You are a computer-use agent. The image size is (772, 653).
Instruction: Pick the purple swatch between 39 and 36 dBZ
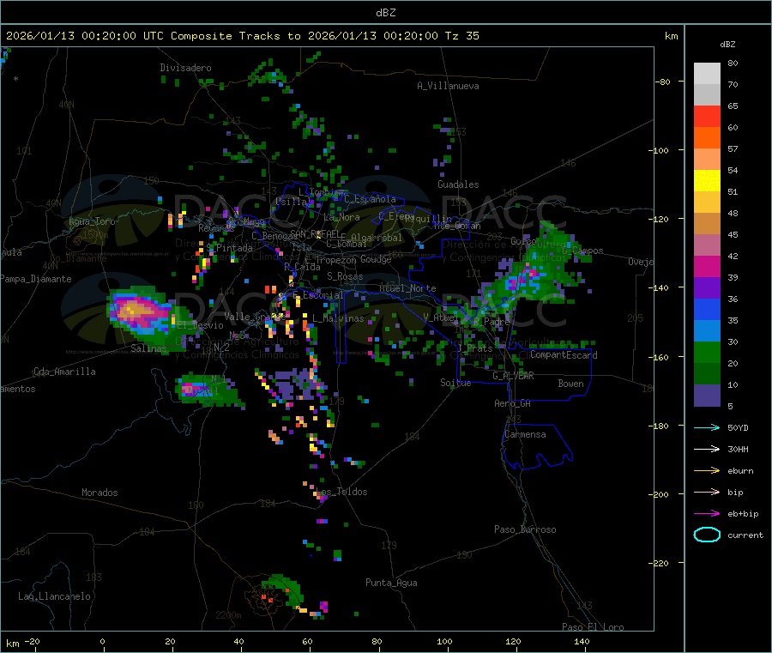[x=707, y=288]
